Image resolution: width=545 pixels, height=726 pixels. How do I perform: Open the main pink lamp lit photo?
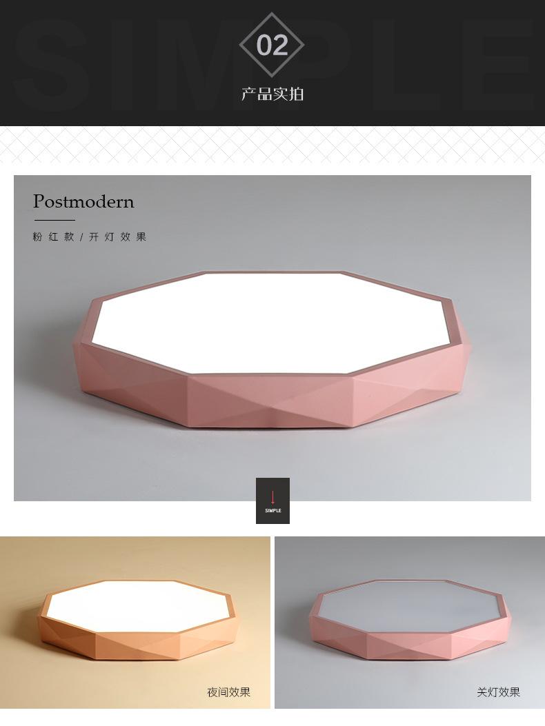pyautogui.click(x=272, y=338)
